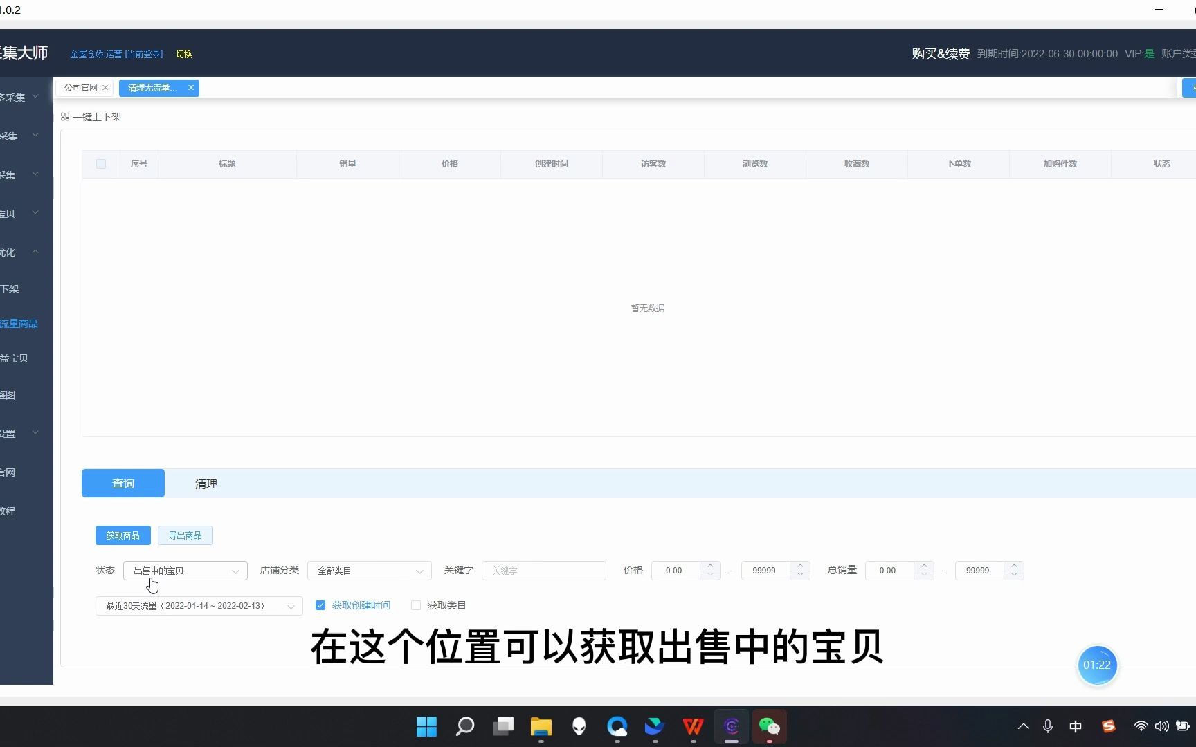Click the current login account link in header
The image size is (1196, 747).
click(116, 54)
